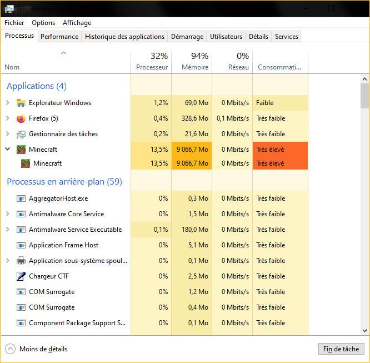Click the first COM Surrogate icon (1,2 Mo)
This screenshot has width=370, height=363.
(x=21, y=292)
